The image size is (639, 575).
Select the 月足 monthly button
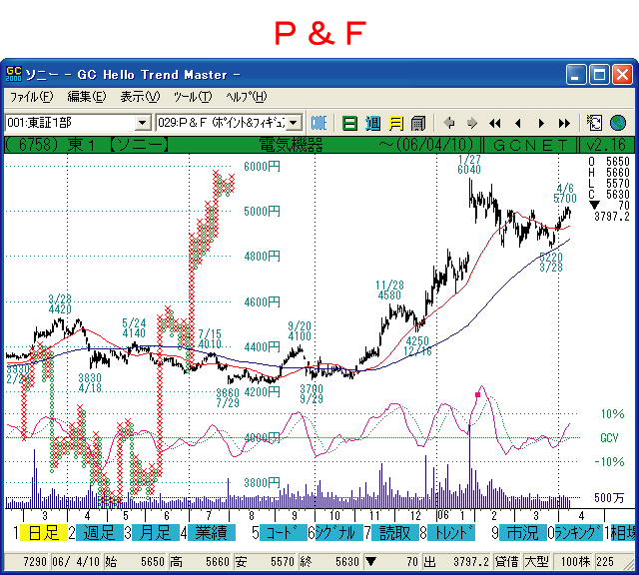pos(156,532)
